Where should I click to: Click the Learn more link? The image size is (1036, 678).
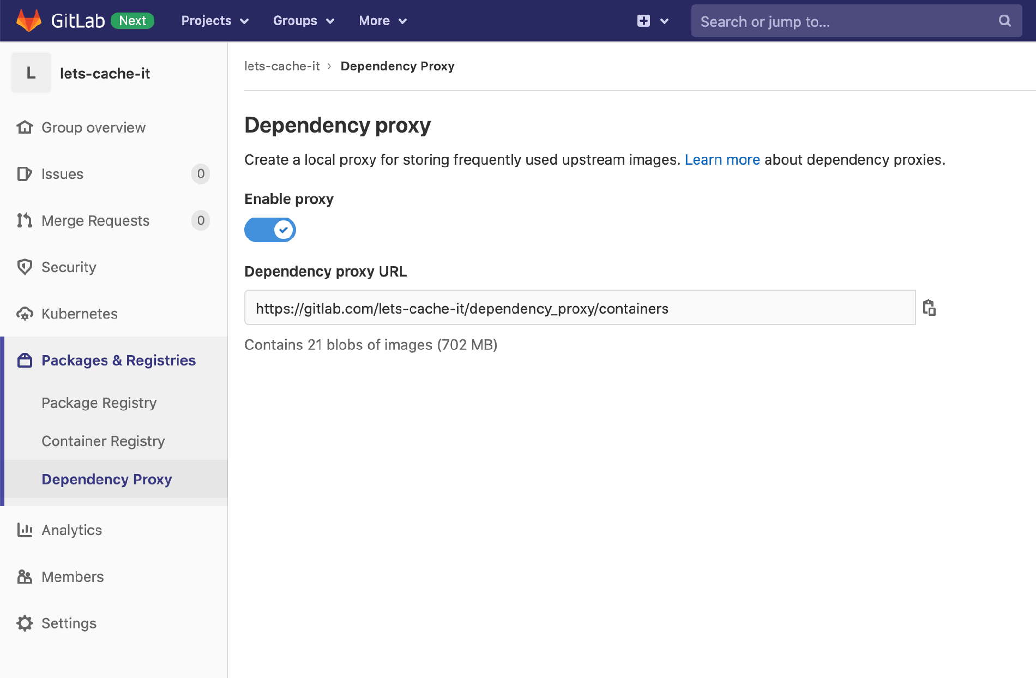[722, 160]
